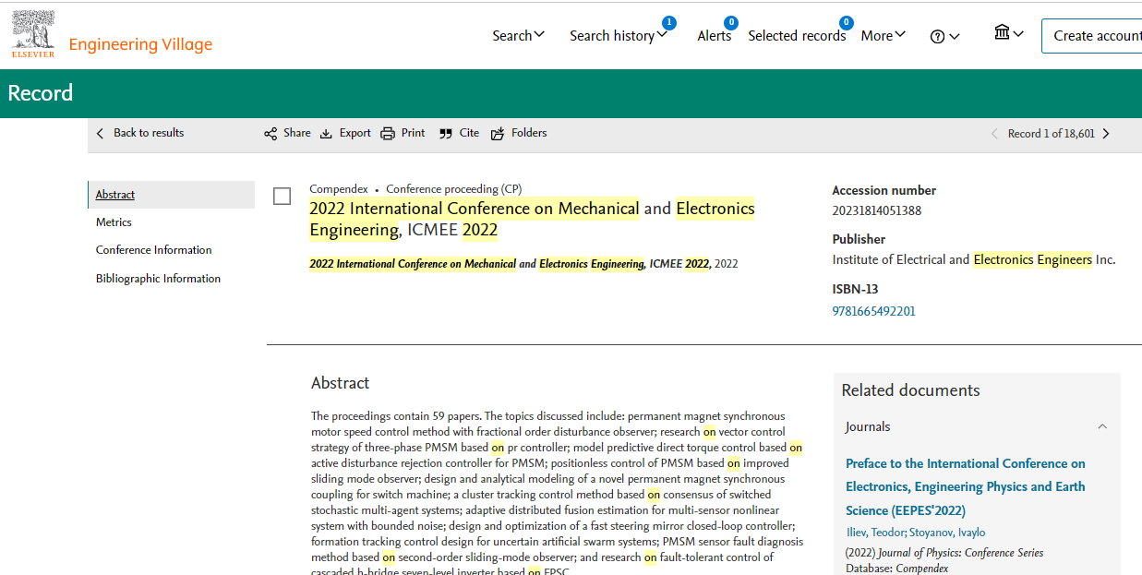
Task: Click the Related documents heading
Action: pyautogui.click(x=911, y=390)
